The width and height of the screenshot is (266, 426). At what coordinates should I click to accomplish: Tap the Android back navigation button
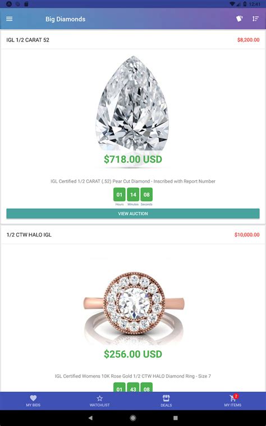(90, 418)
